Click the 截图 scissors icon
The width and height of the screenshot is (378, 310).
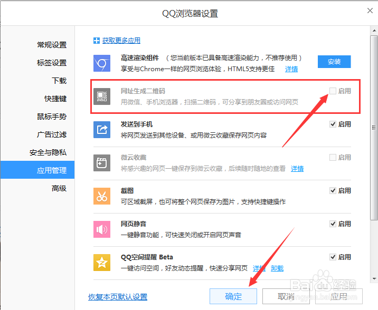pos(102,196)
